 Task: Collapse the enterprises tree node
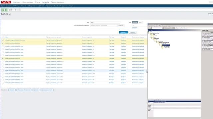[x=152, y=38]
